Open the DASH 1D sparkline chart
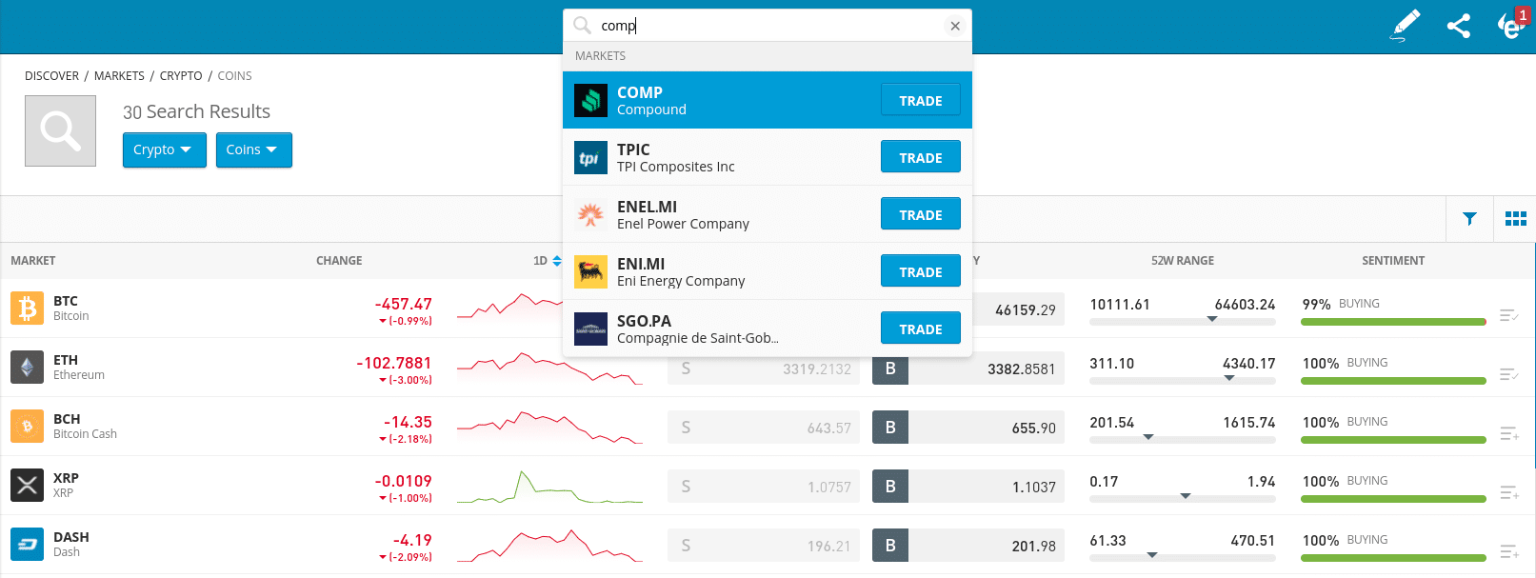Screen dimensions: 1536x578 pyautogui.click(x=549, y=546)
